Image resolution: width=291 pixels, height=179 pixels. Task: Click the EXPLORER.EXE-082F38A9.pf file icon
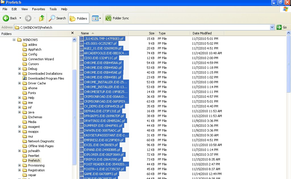81,154
